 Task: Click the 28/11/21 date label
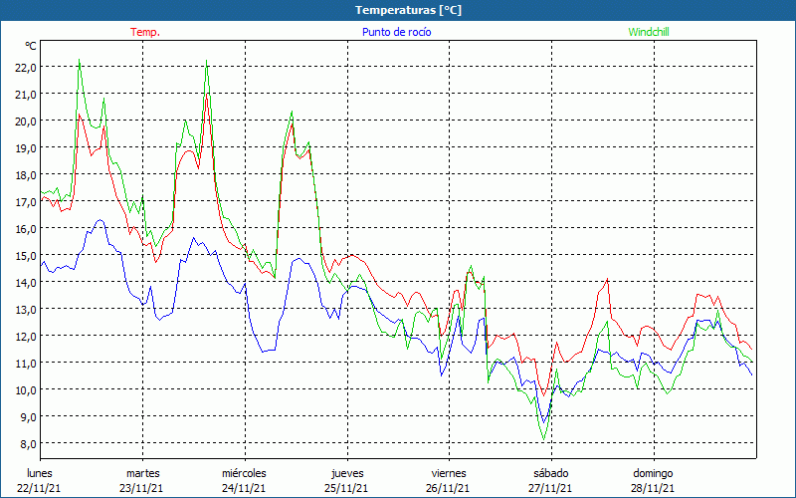[653, 488]
